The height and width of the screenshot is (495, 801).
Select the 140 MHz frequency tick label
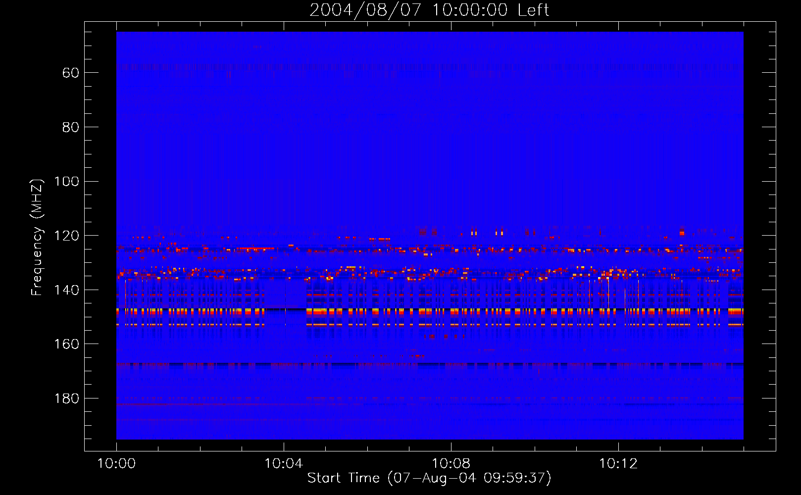click(66, 290)
